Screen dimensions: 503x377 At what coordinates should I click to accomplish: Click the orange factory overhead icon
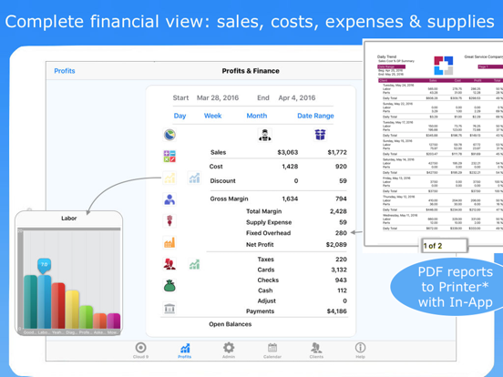[x=169, y=242]
